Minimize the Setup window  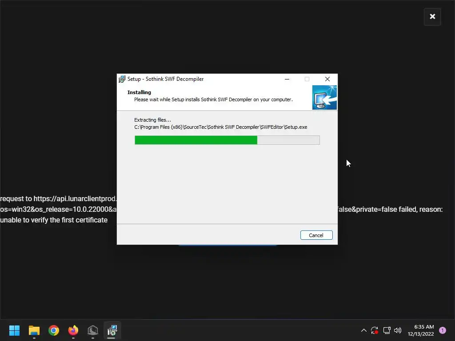(x=287, y=79)
